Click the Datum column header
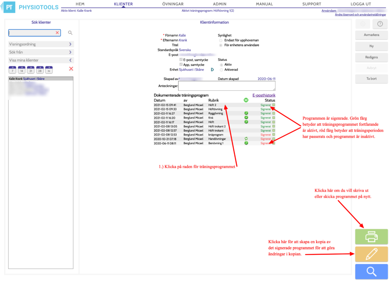 (x=159, y=101)
